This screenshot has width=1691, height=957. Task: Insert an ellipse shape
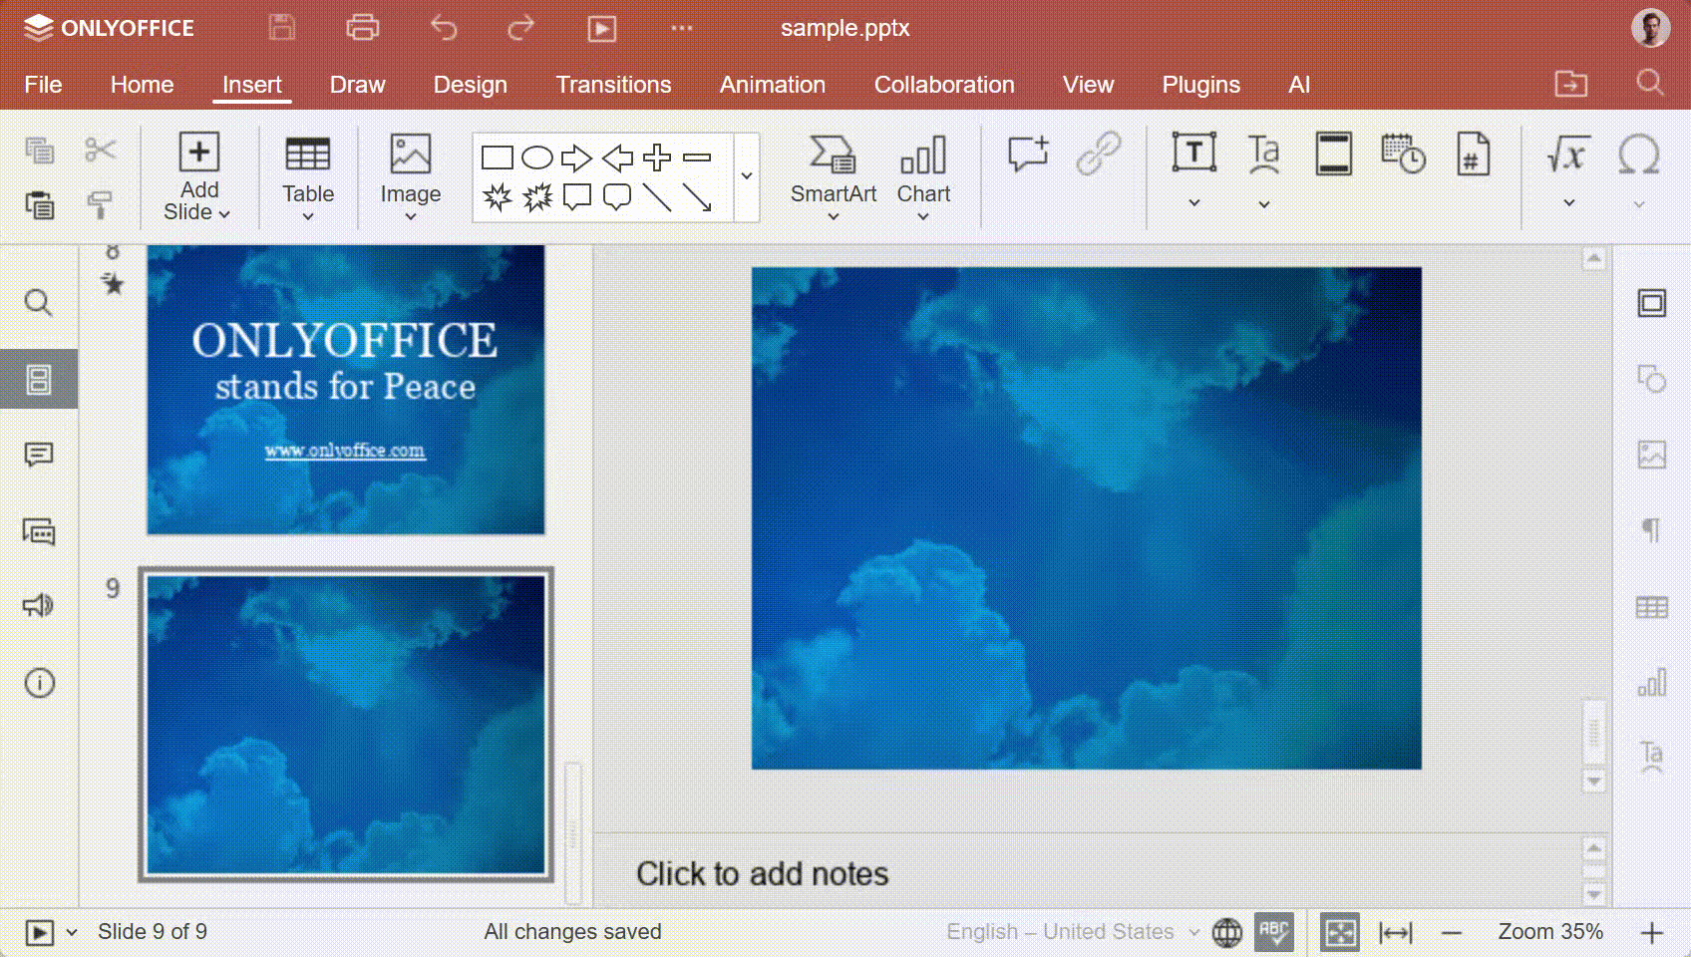point(537,158)
